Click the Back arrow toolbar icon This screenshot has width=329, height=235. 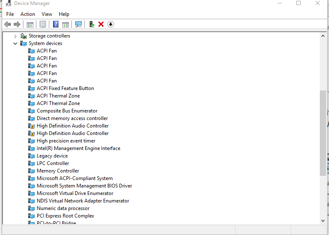[x=8, y=24]
